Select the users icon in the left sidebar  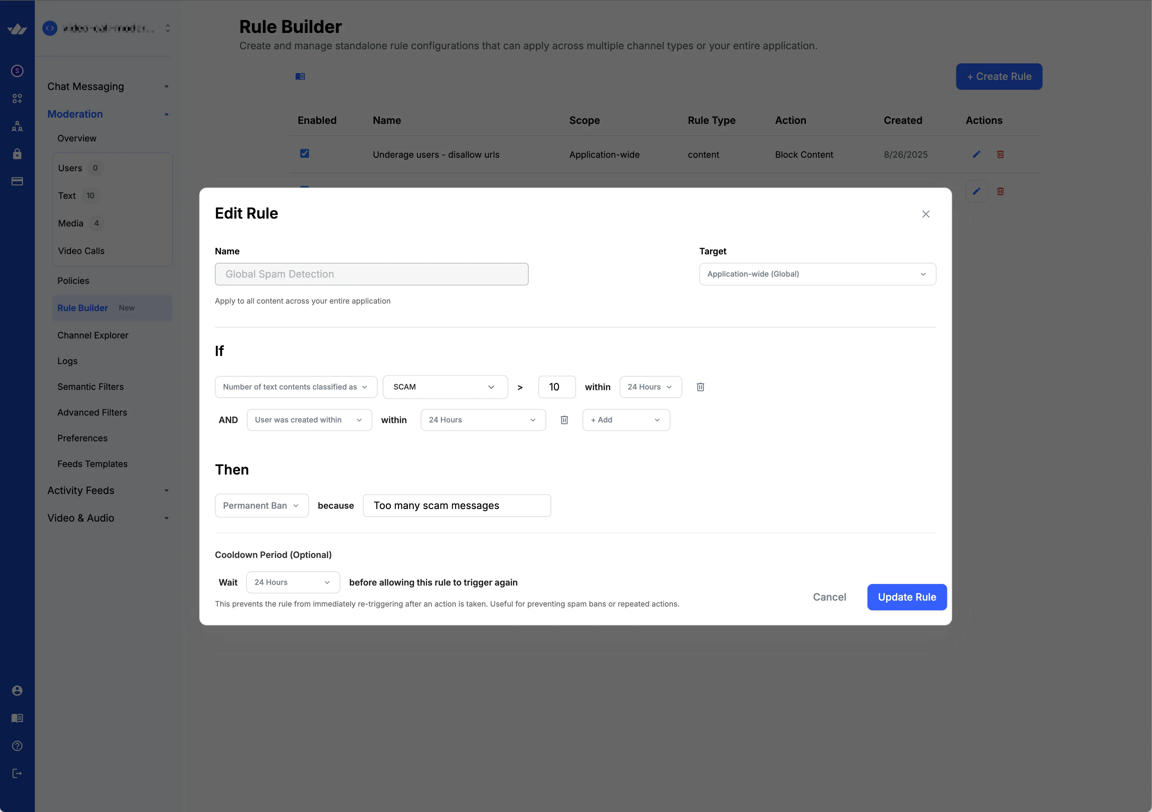click(17, 126)
